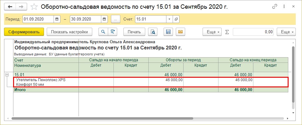Image resolution: width=302 pixels, height=125 pixels.
Task: Open print preview icon
Action: coord(153,32)
